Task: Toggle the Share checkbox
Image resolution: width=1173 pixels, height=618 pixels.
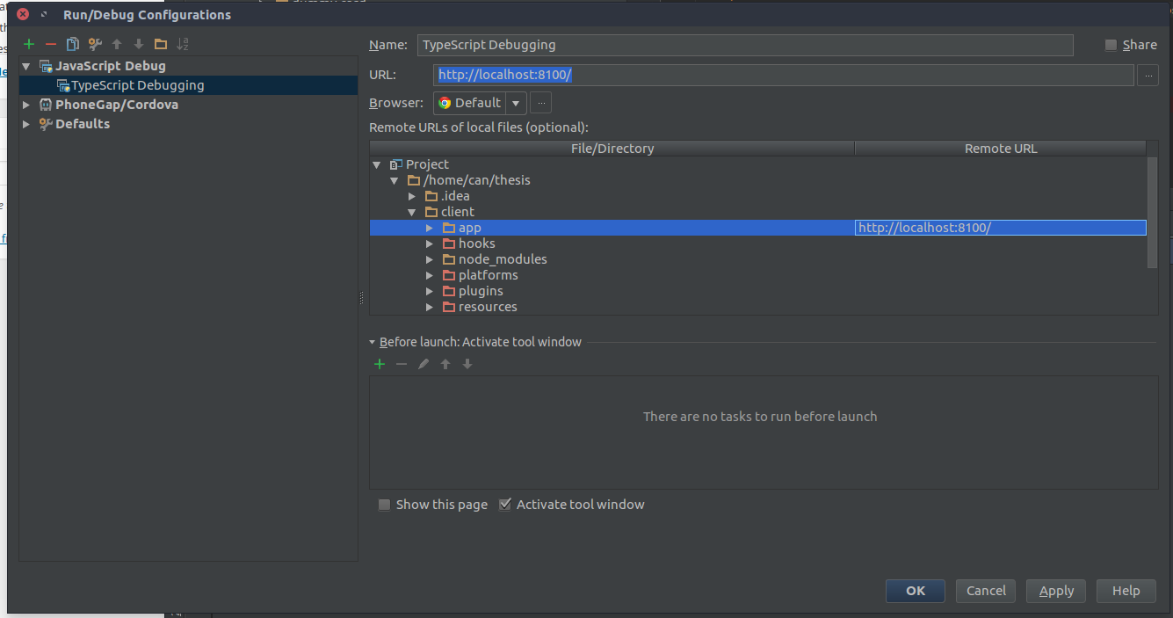Action: tap(1111, 45)
